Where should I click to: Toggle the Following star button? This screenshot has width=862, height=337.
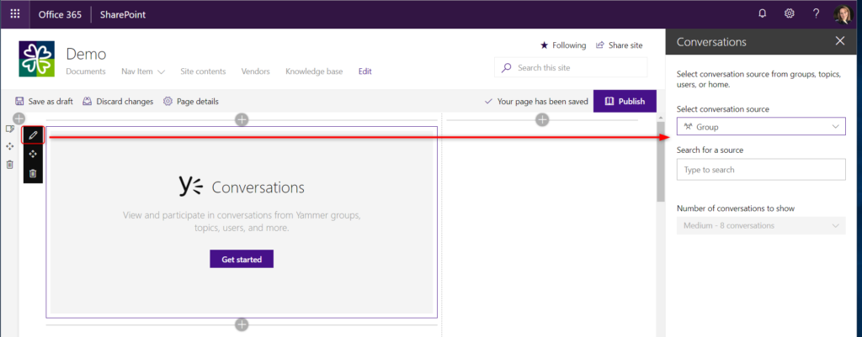click(563, 45)
